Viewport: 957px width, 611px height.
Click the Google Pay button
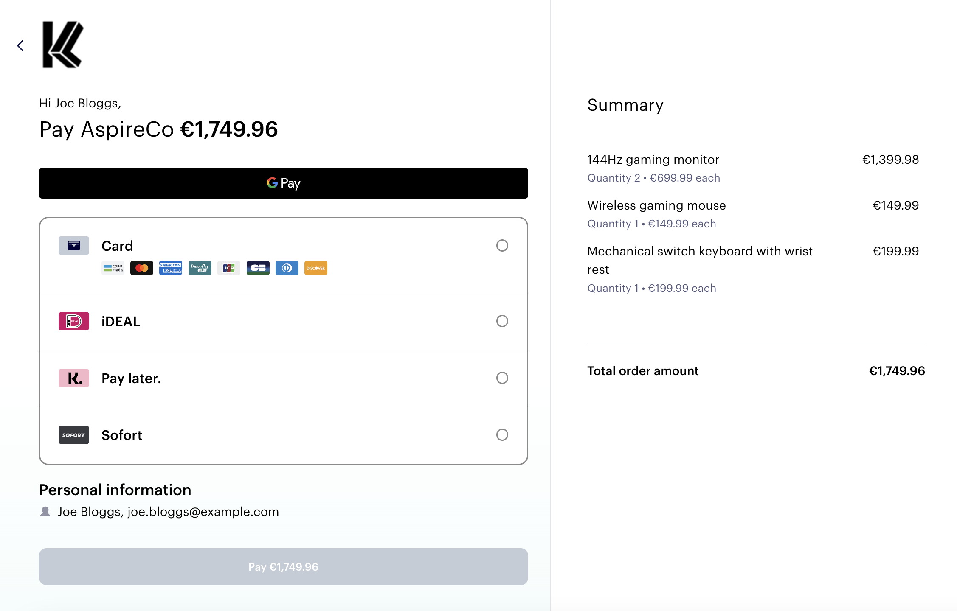(x=283, y=183)
